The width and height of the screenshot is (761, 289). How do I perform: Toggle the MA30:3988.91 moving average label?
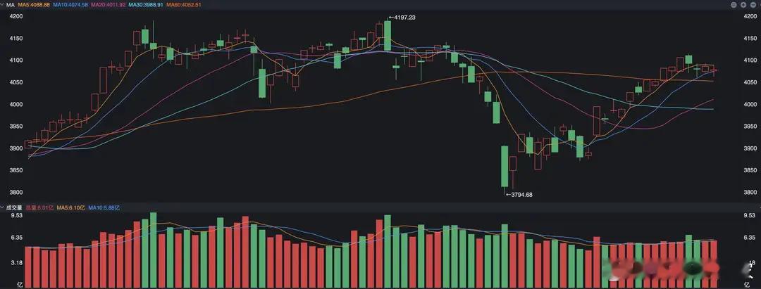[x=146, y=4]
